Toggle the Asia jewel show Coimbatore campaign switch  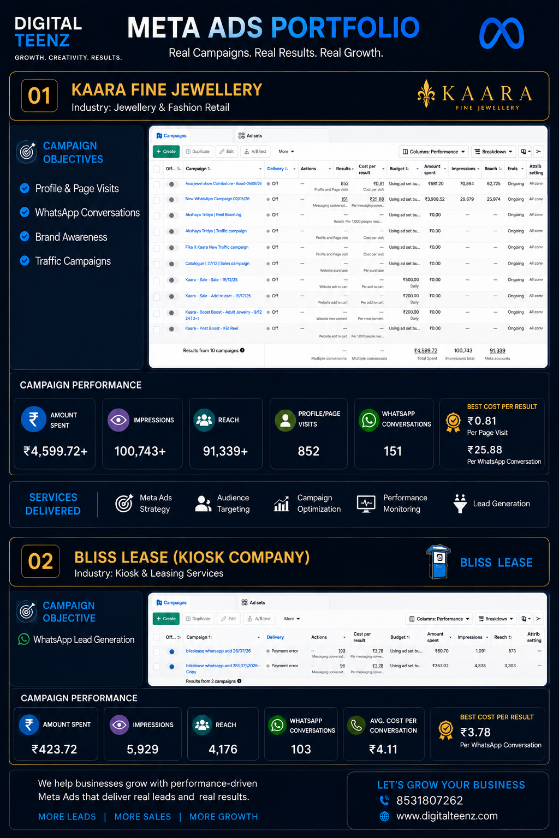point(172,184)
